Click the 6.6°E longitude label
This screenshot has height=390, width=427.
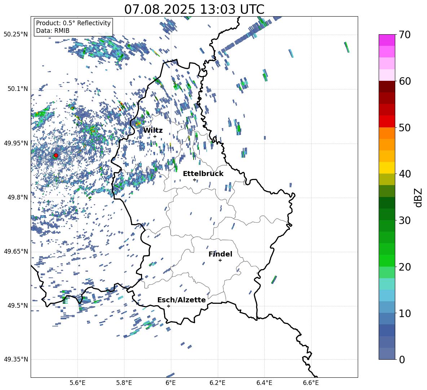311,383
